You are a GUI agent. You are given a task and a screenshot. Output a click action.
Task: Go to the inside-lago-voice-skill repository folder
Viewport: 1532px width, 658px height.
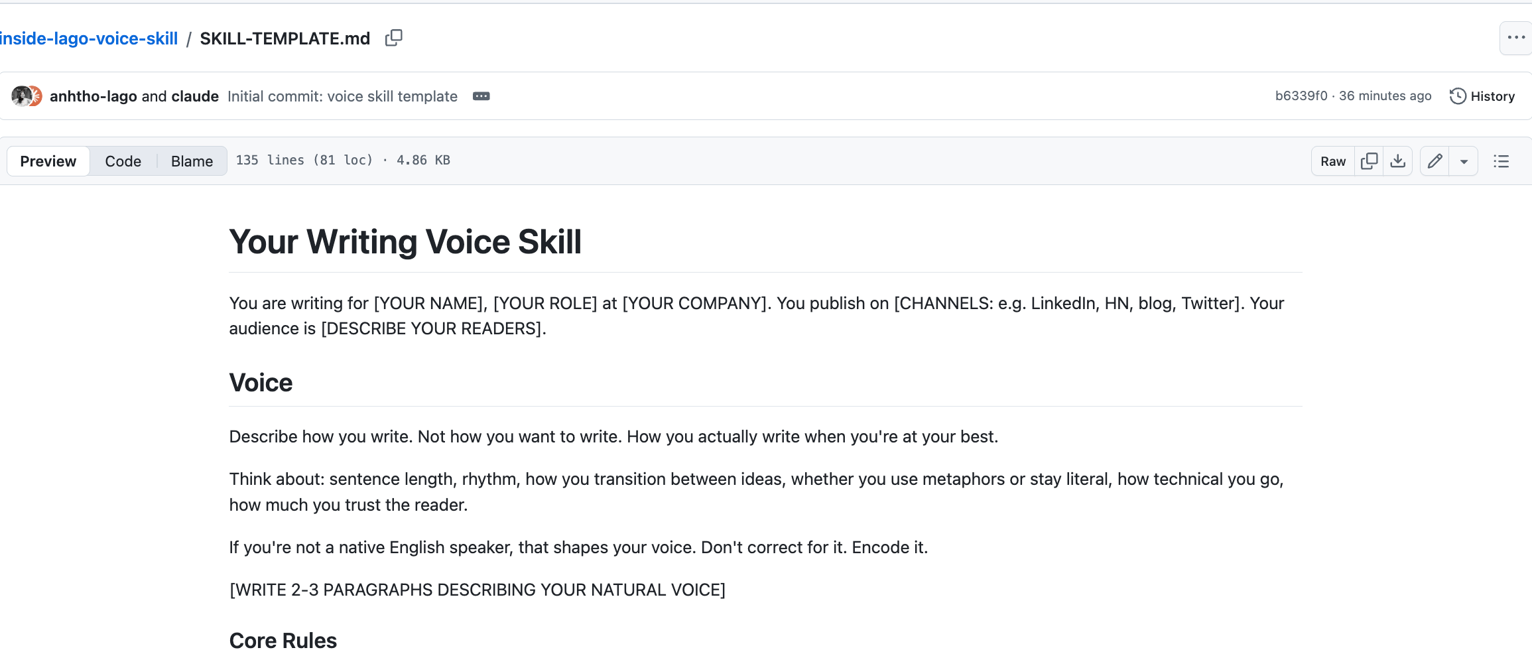(x=89, y=38)
